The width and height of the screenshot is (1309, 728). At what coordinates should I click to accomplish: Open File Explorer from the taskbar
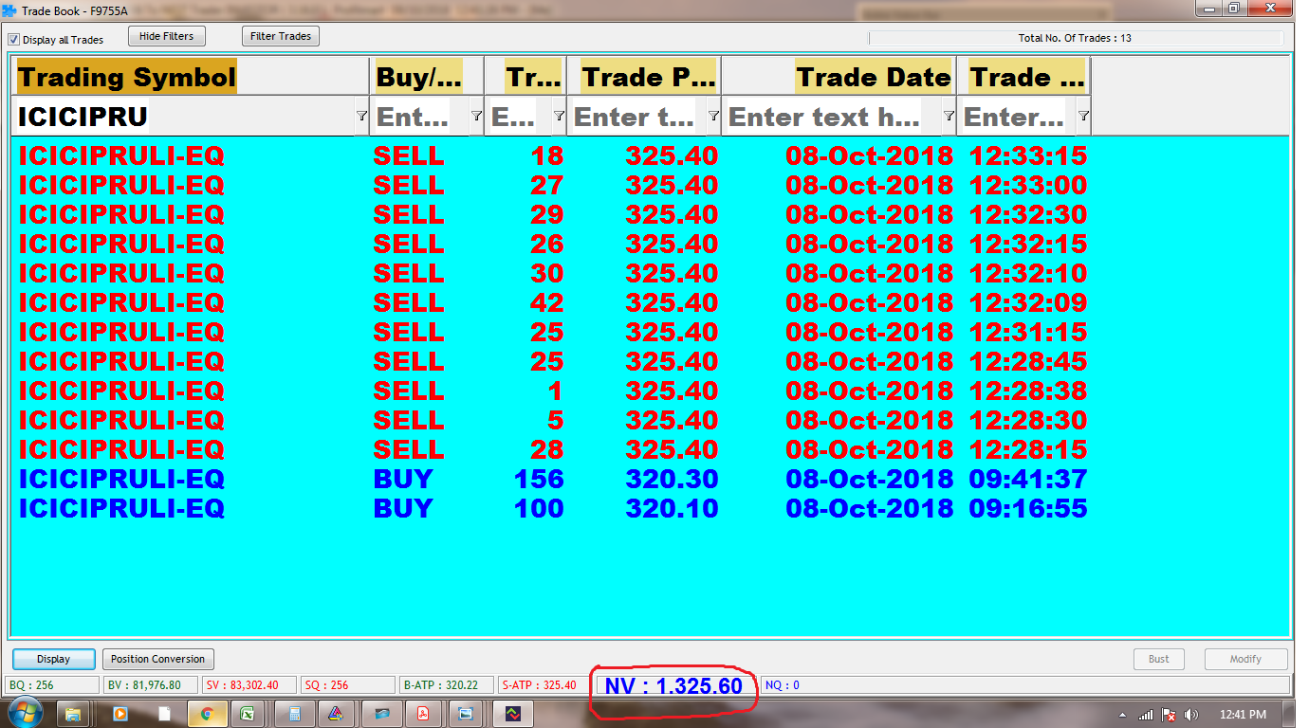point(73,714)
